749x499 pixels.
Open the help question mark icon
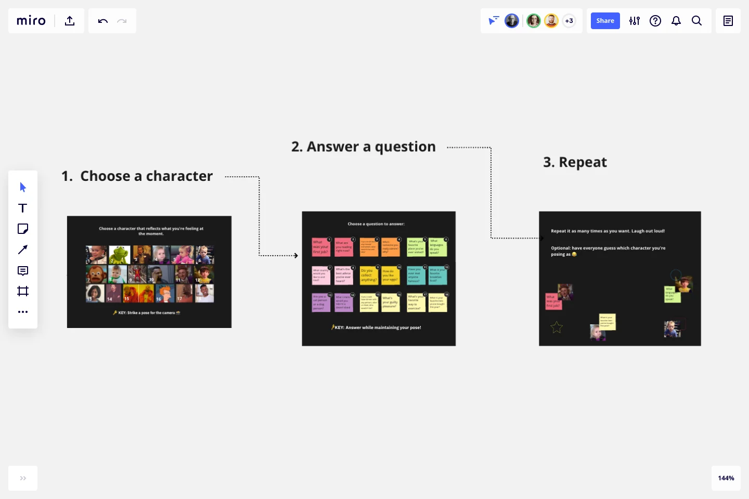[655, 21]
